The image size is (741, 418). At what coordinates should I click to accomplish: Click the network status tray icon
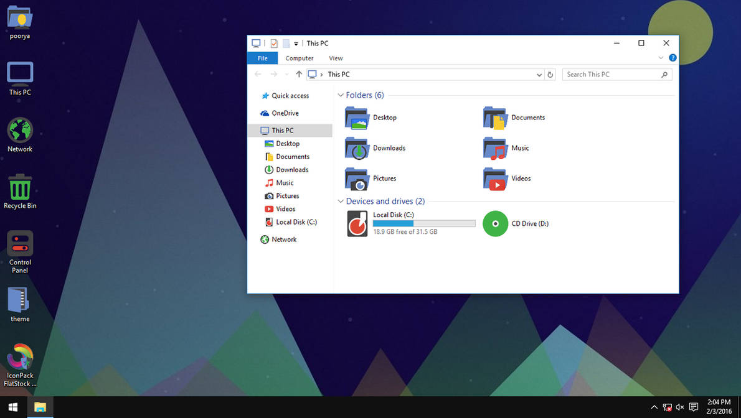click(668, 407)
